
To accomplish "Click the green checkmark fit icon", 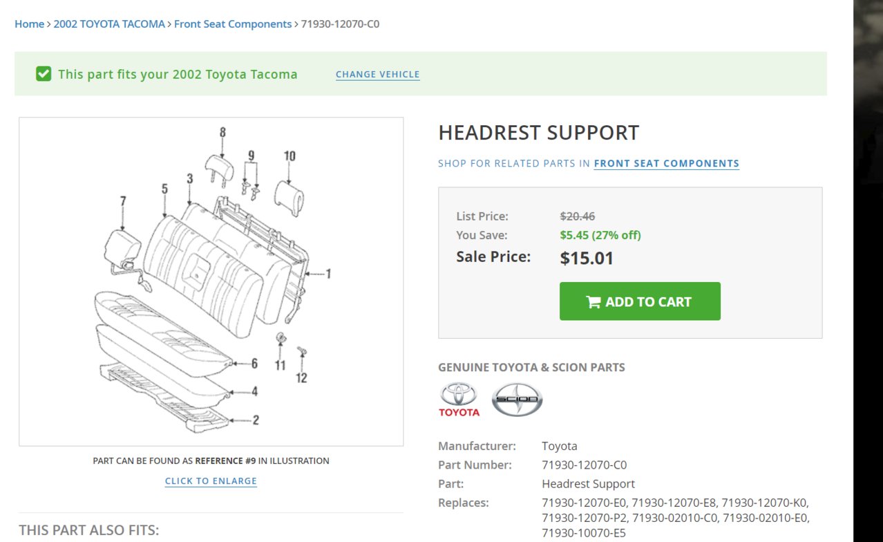I will (x=44, y=73).
